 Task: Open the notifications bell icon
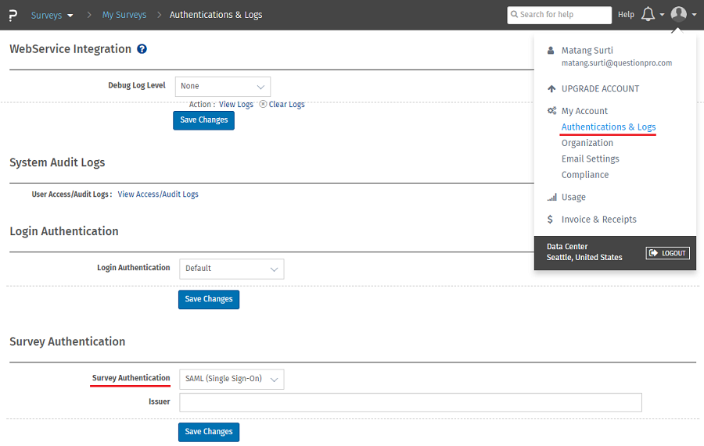point(648,15)
